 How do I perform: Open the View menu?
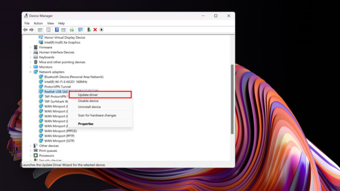(50, 23)
